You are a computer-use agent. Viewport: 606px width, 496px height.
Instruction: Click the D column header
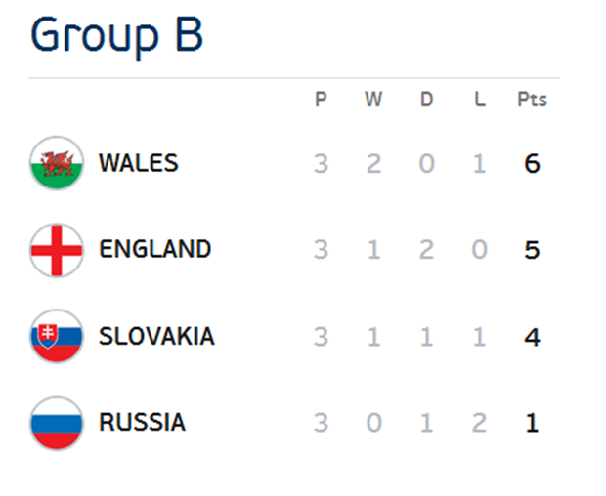(427, 100)
